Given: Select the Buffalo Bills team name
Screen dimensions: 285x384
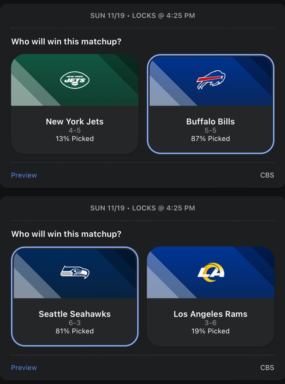Looking at the screenshot, I should [x=210, y=122].
